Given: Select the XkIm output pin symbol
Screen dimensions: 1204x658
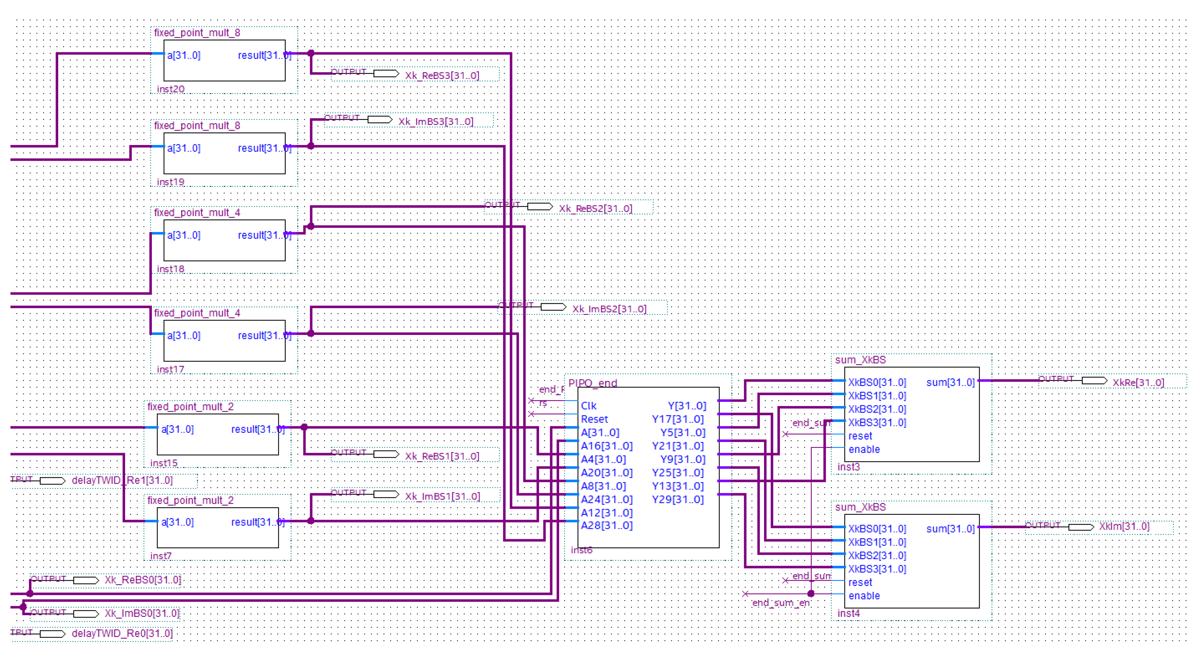Looking at the screenshot, I should pos(1081,527).
